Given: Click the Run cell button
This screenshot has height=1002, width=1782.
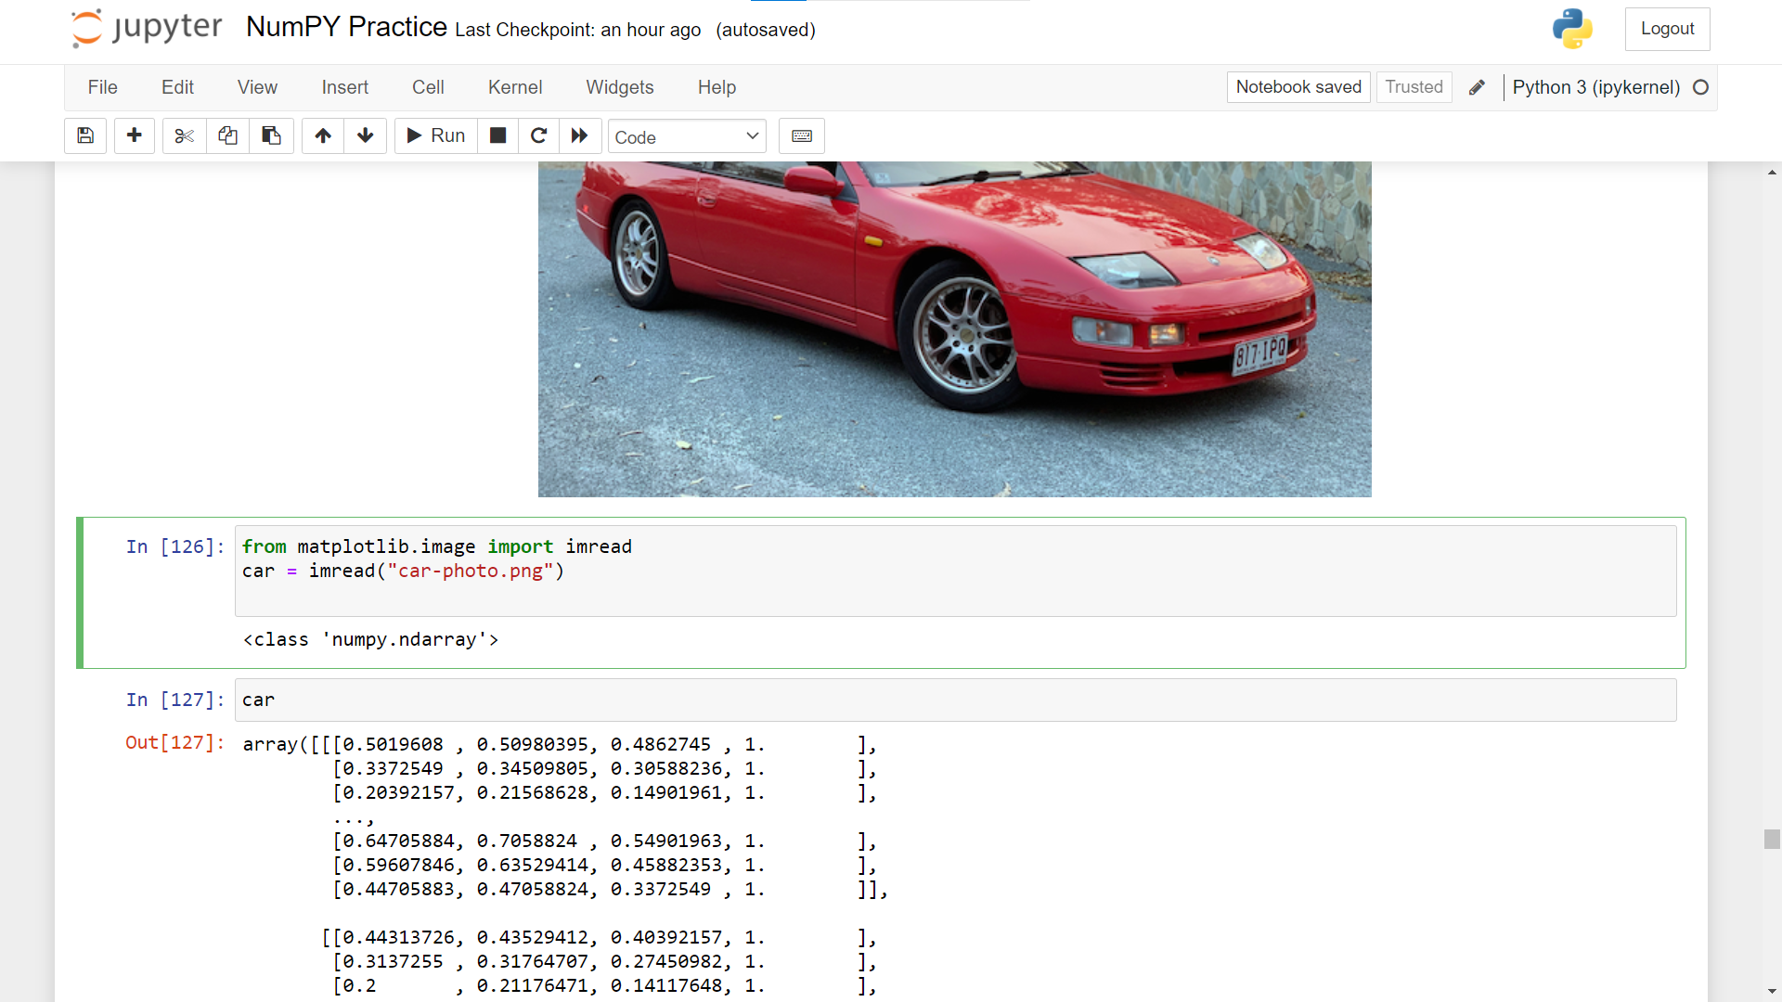Looking at the screenshot, I should (x=435, y=135).
